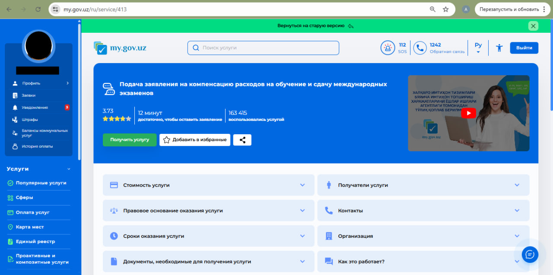The width and height of the screenshot is (553, 275).
Task: Open the language dropdown Ру
Action: (x=478, y=47)
